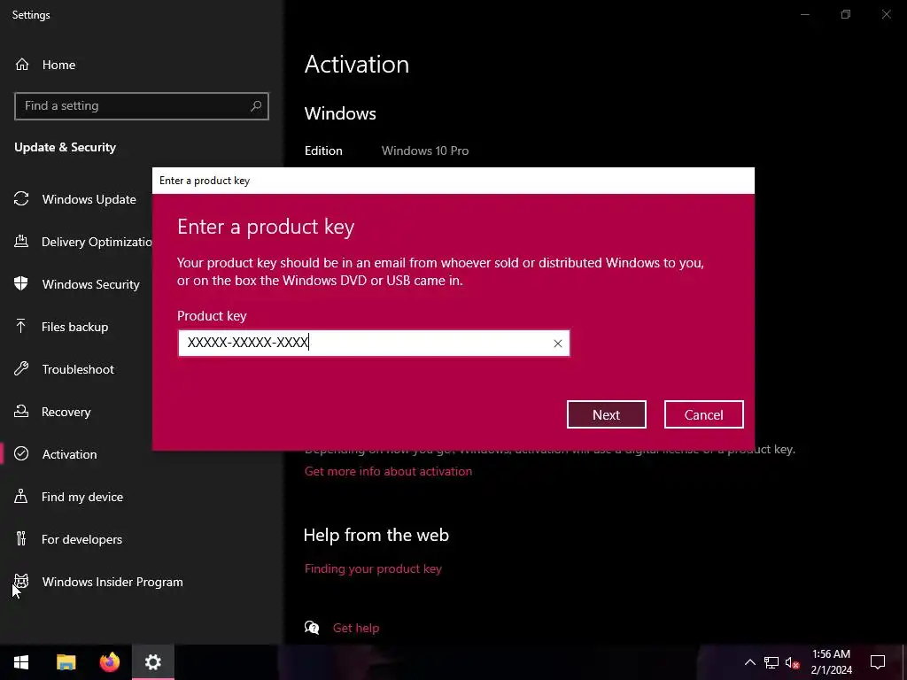Clear the product key with X icon
This screenshot has height=680, width=907.
(558, 344)
